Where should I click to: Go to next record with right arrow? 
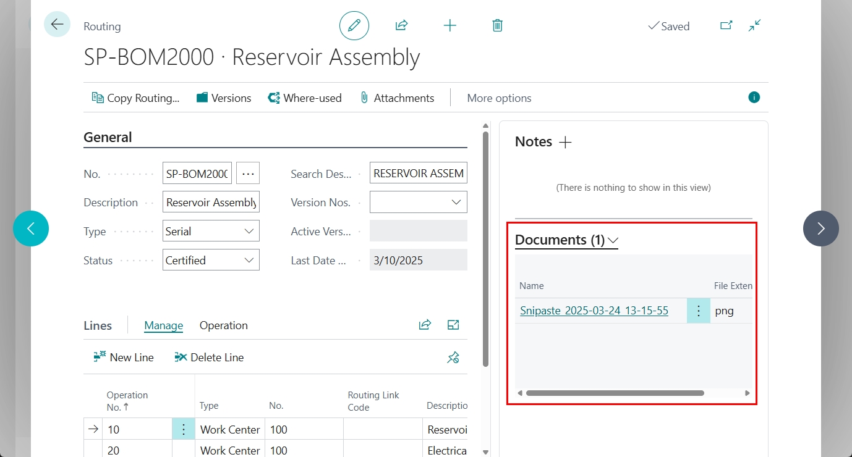(x=820, y=228)
